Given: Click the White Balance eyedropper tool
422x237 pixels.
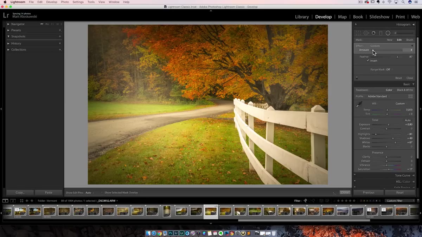Looking at the screenshot, I should point(359,104).
